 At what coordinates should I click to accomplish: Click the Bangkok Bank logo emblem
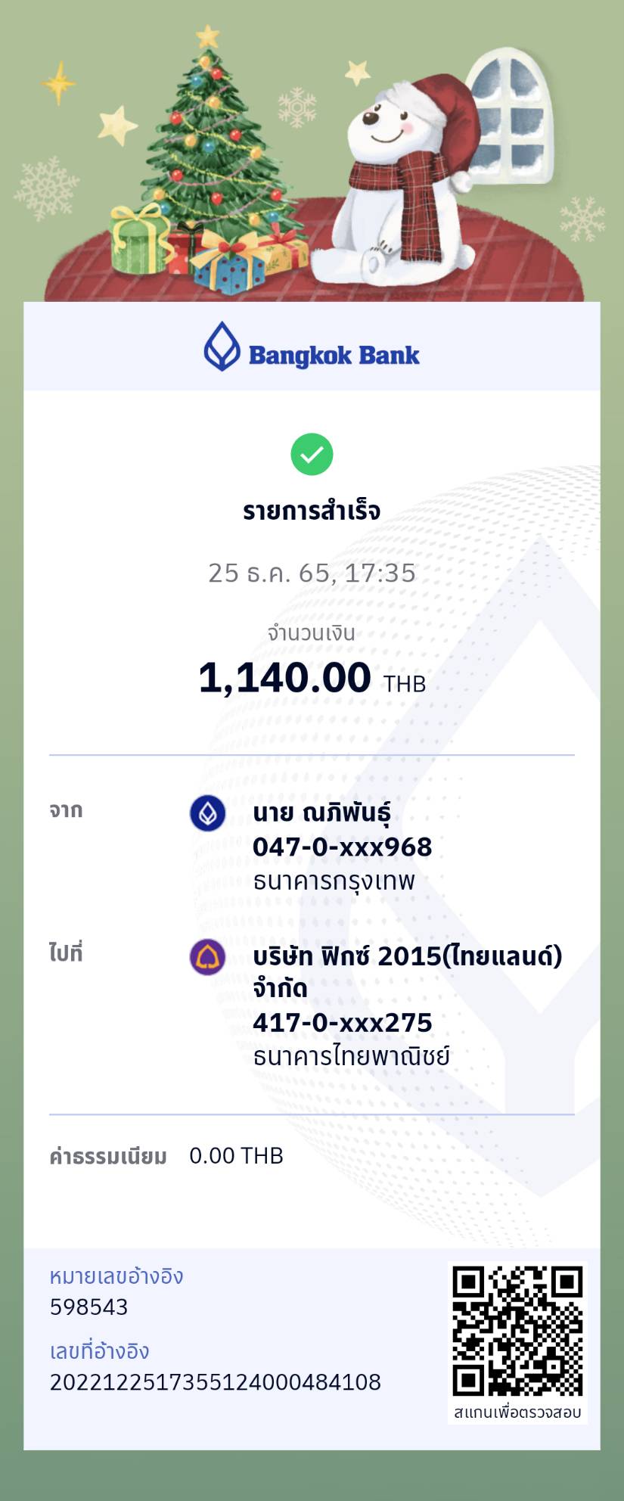(222, 347)
